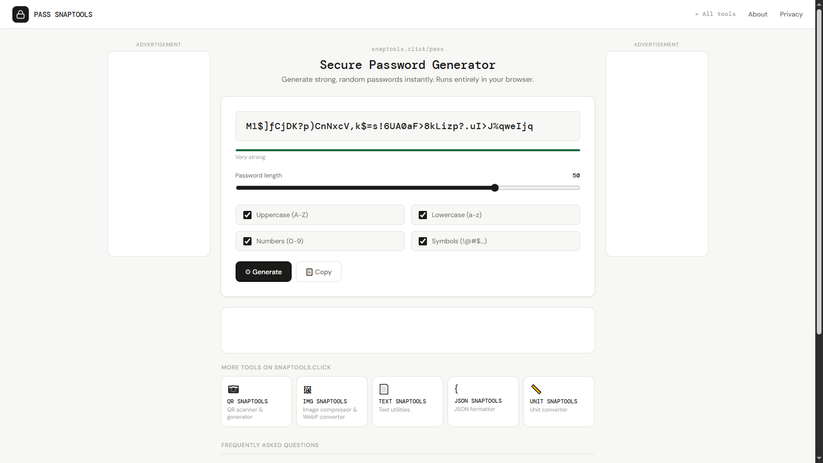Open the About page

[758, 14]
